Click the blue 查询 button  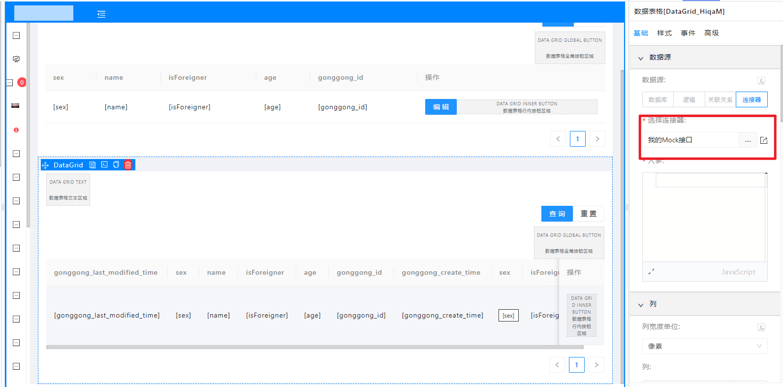(x=557, y=214)
